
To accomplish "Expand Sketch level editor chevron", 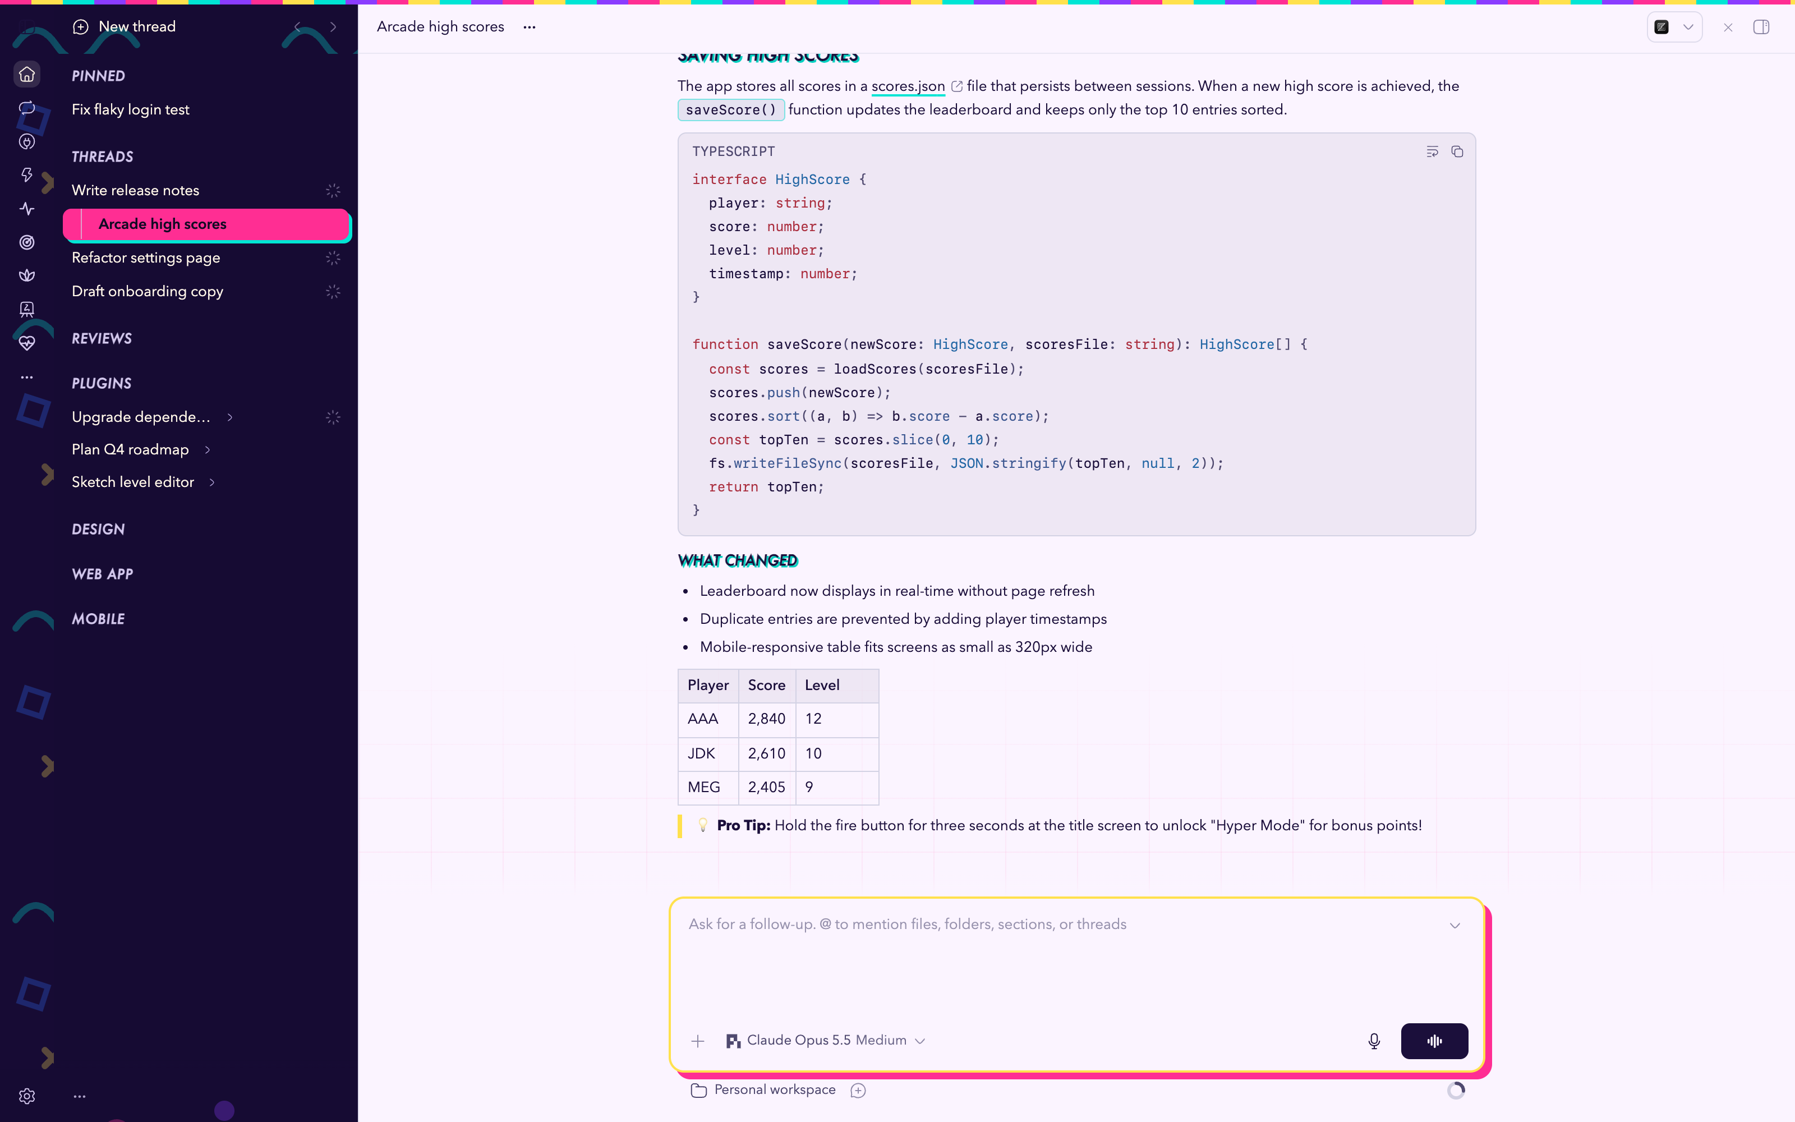I will coord(212,482).
